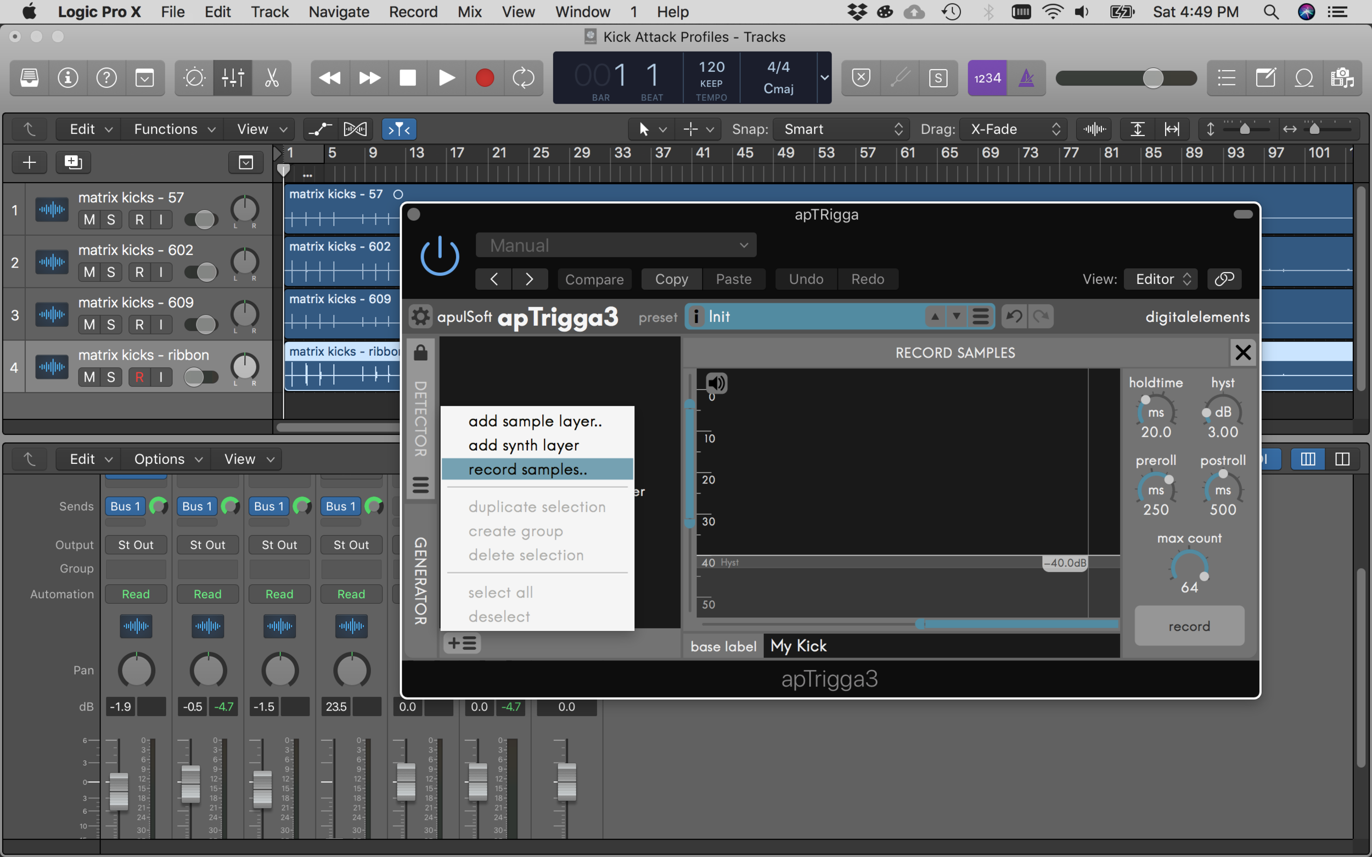Toggle the Catch Playhead button

(x=400, y=129)
